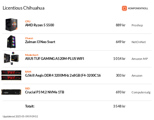This screenshot has height=120, width=154.
Task: Click the 1 014 kr motherboard price
Action: coord(119,59)
